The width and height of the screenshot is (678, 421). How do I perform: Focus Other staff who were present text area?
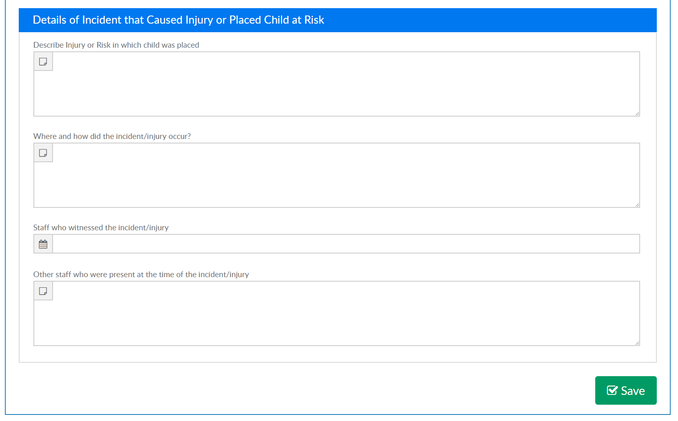(346, 313)
